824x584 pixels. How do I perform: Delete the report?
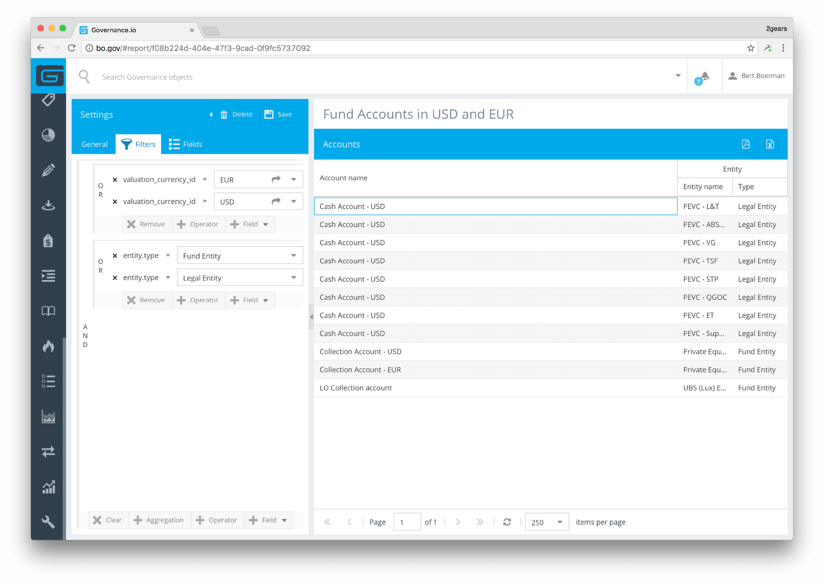pyautogui.click(x=237, y=115)
